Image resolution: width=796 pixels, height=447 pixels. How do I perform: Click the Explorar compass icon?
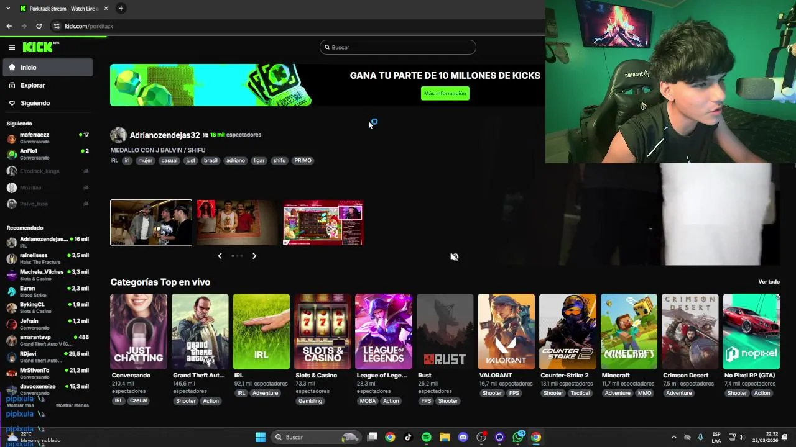12,85
